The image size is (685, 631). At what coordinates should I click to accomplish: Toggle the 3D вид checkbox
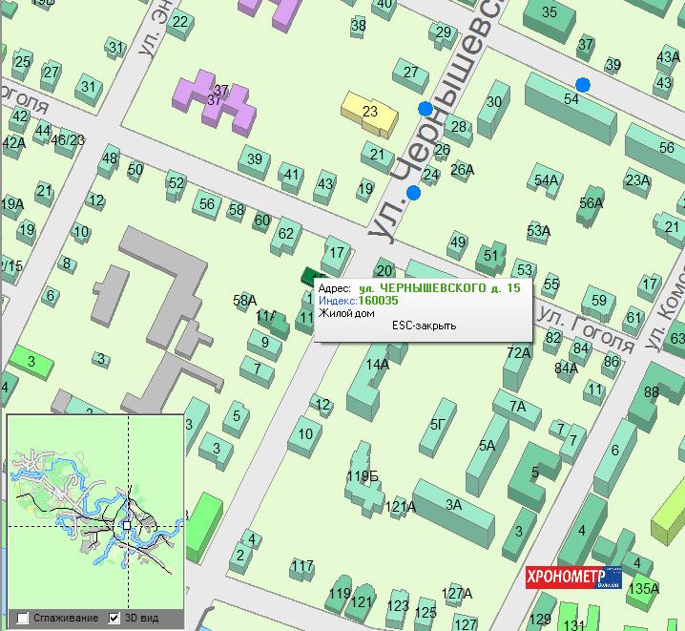tap(114, 618)
